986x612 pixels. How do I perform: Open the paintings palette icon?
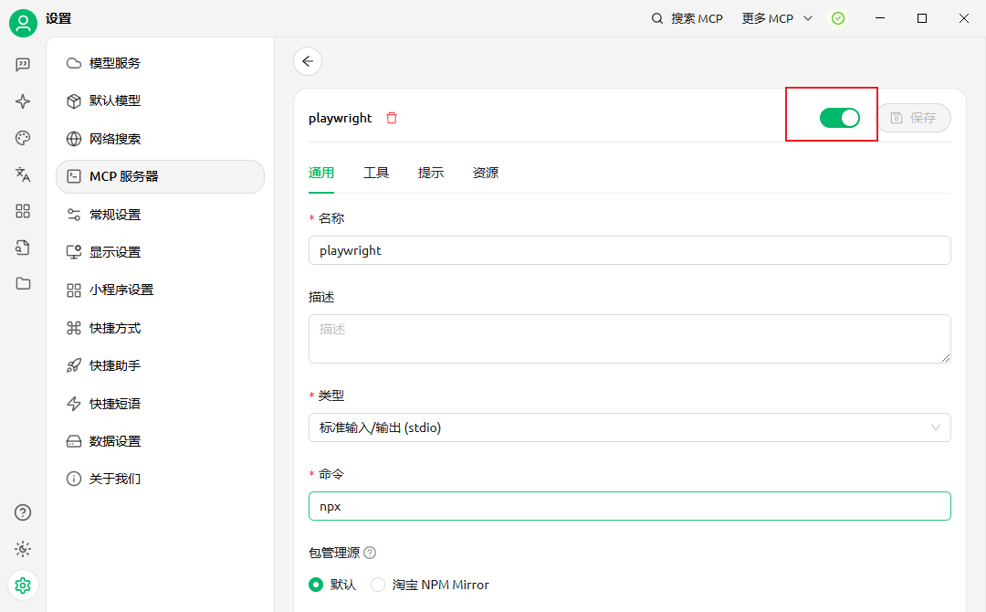(x=23, y=138)
